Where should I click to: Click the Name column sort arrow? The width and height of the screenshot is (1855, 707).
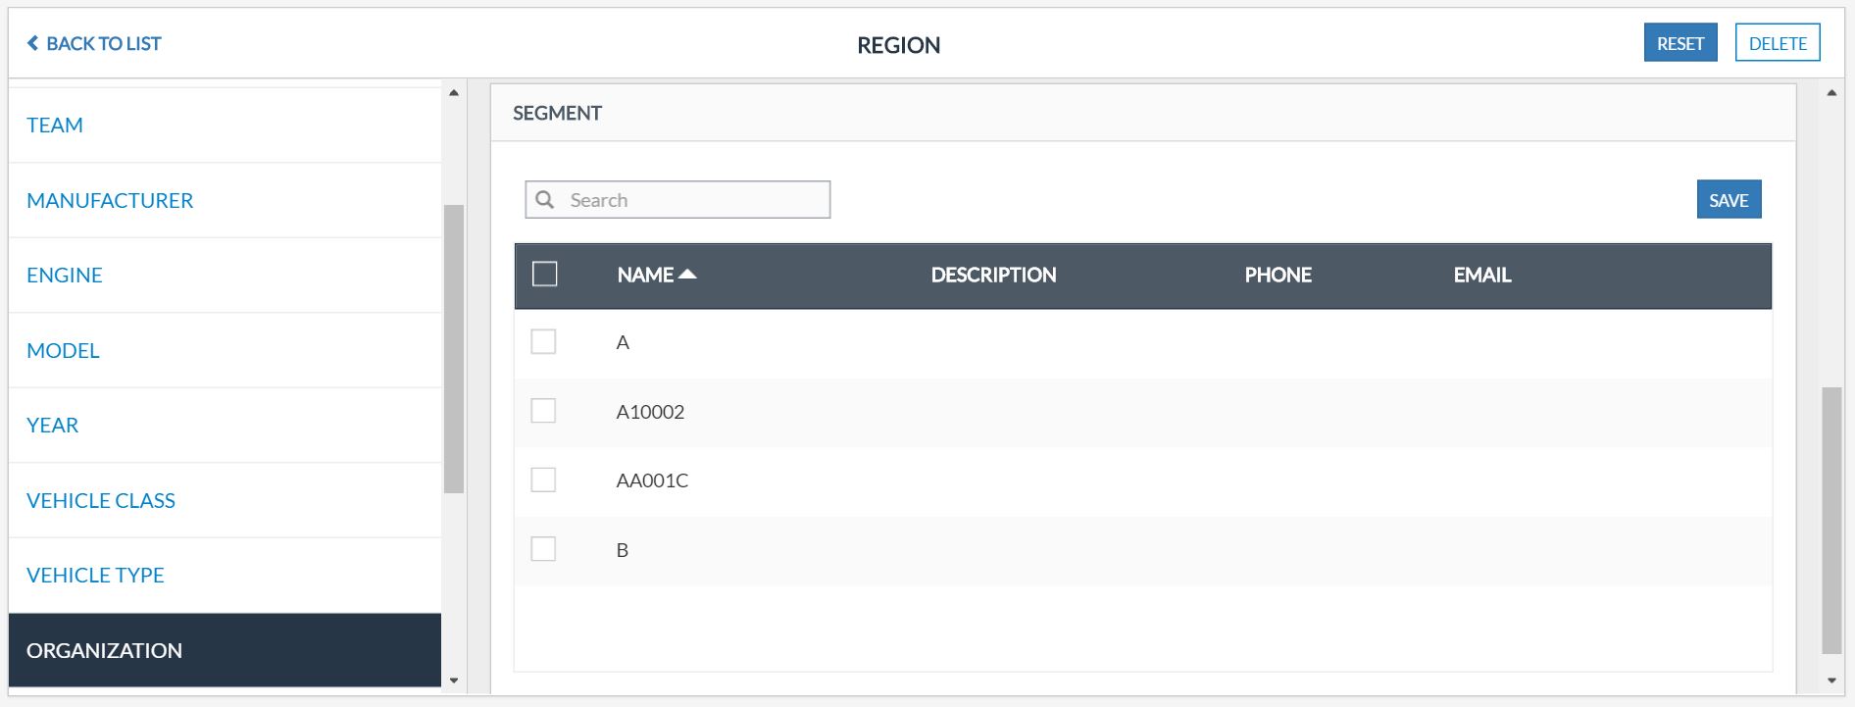pyautogui.click(x=687, y=275)
